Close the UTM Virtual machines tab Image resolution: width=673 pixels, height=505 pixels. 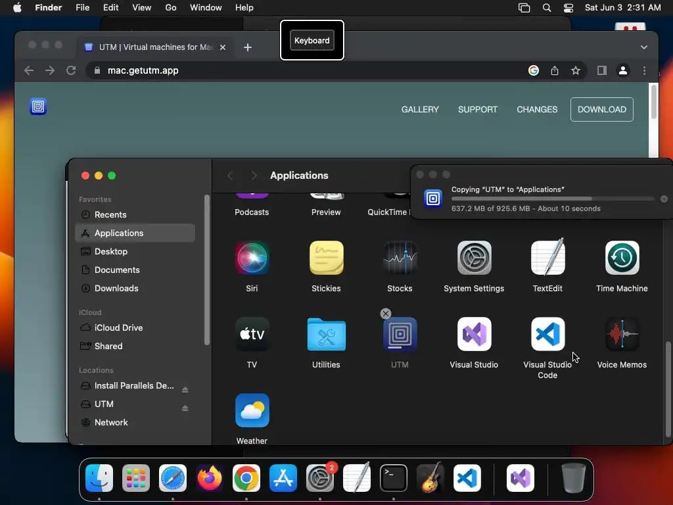(223, 47)
